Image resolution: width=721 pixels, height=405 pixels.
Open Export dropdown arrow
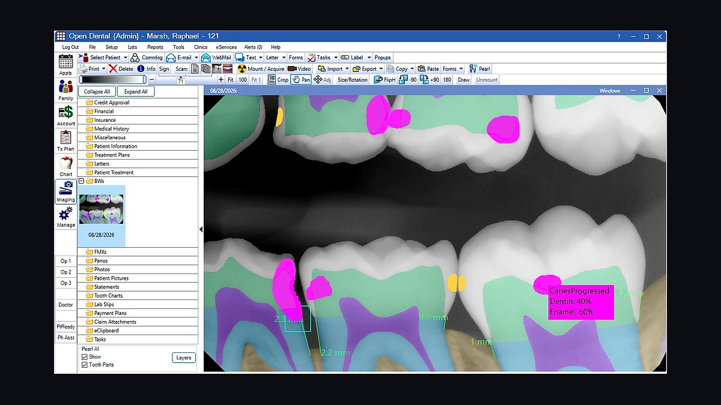[381, 69]
